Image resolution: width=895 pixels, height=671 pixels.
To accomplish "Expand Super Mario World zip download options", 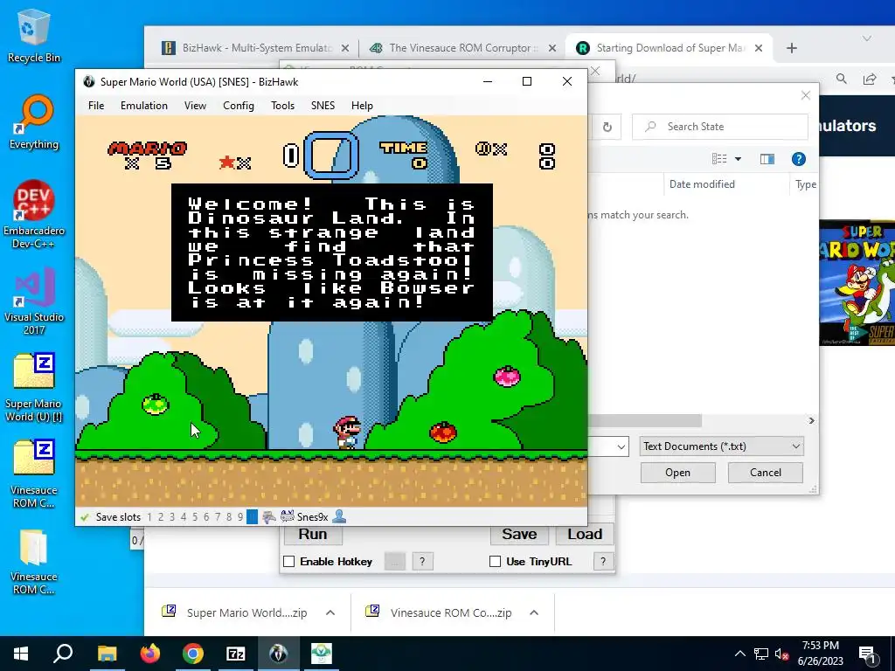I will 330,612.
